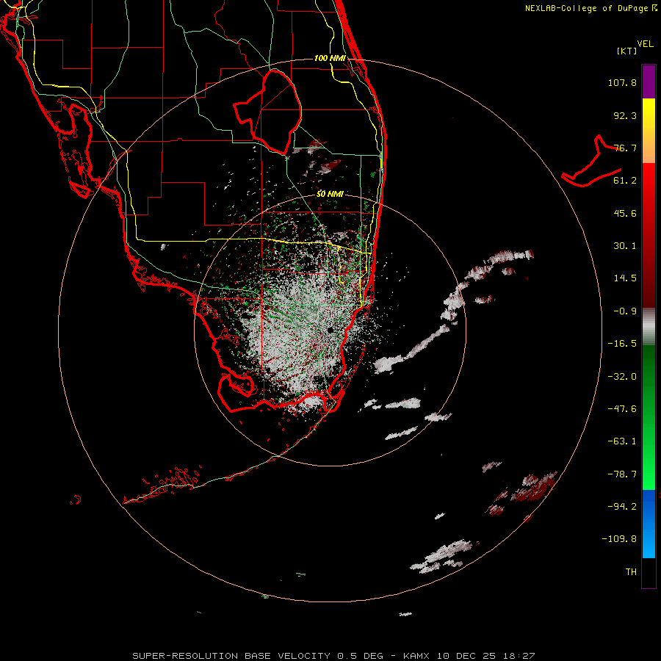Click the Lake Okeechobee outline on the map
The image size is (661, 661).
[268, 112]
